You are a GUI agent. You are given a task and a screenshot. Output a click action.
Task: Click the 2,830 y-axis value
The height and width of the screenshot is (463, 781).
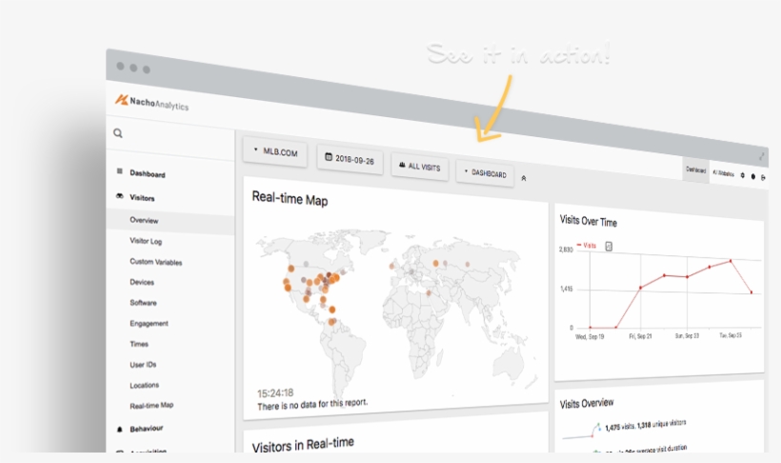(x=566, y=250)
